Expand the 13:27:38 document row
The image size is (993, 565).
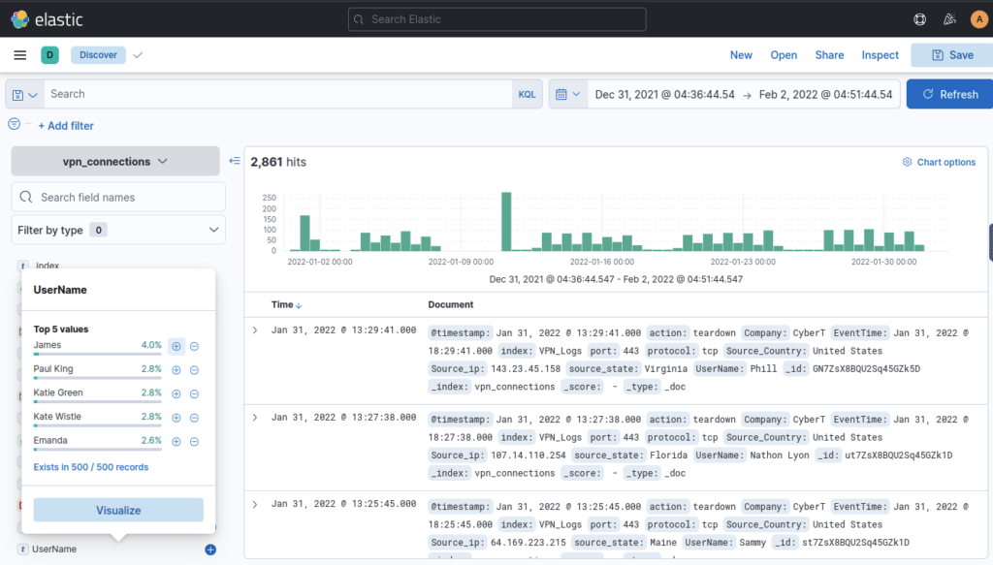(255, 418)
